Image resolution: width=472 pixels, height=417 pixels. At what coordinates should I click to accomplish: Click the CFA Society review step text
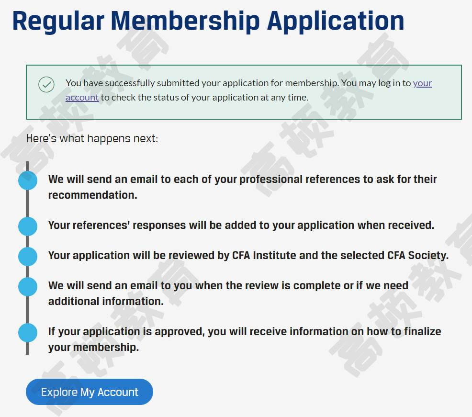[x=248, y=255]
